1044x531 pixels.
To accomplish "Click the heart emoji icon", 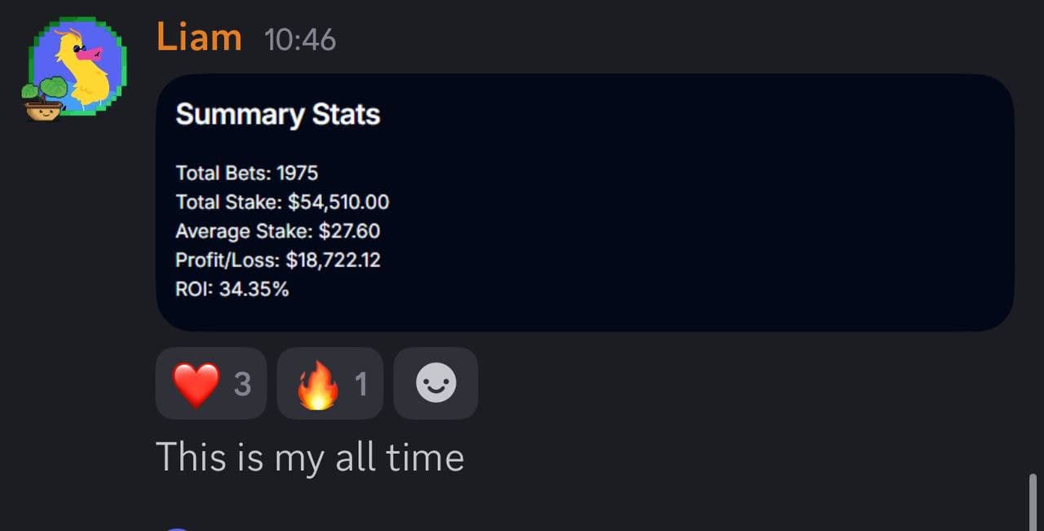I will 197,384.
